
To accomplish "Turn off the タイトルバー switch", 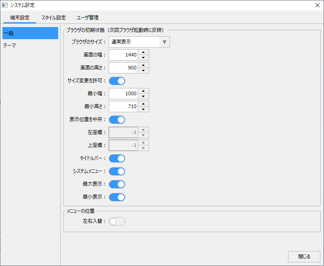I will pos(117,158).
